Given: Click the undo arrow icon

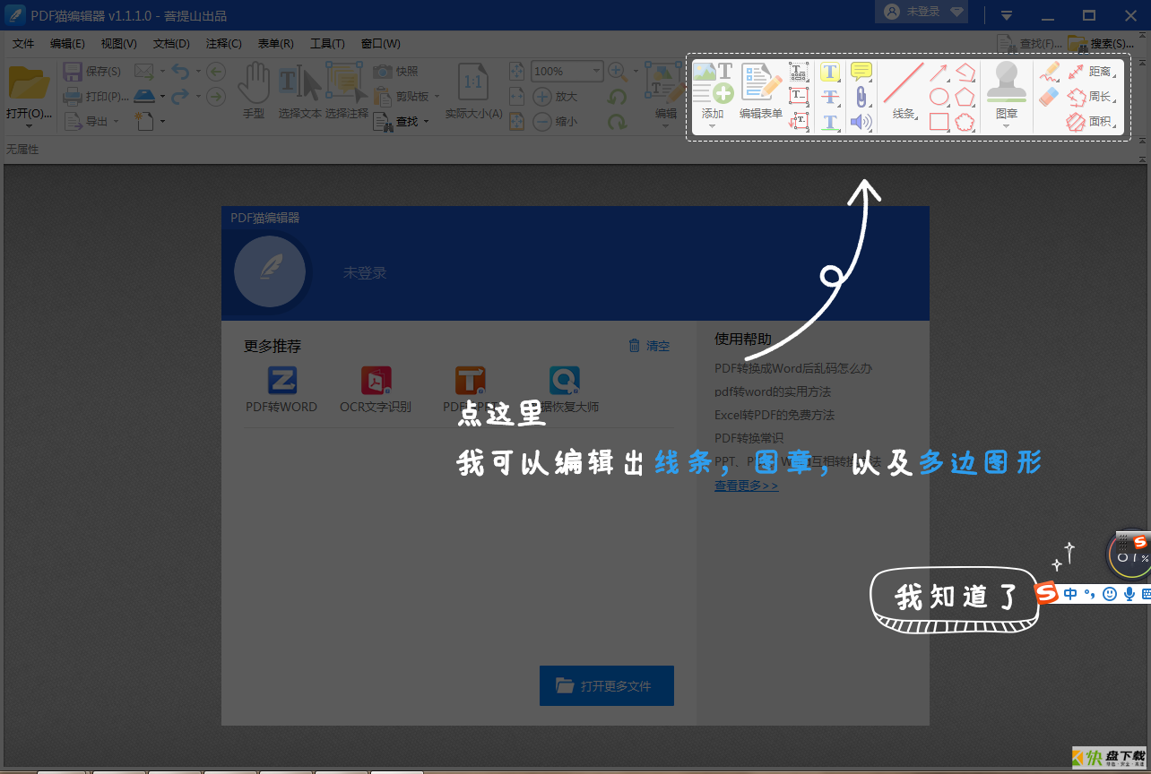Looking at the screenshot, I should 180,72.
